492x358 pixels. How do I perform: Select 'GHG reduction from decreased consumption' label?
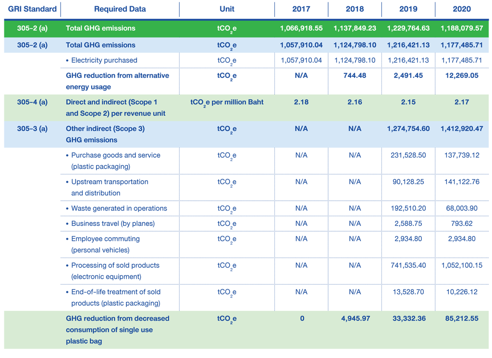click(118, 330)
